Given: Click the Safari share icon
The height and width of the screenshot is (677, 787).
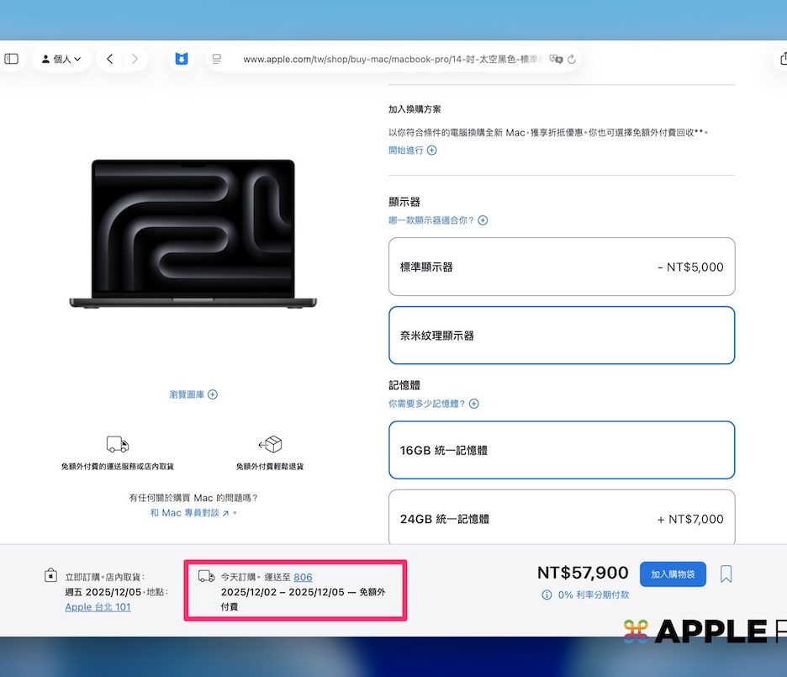Looking at the screenshot, I should [x=782, y=59].
